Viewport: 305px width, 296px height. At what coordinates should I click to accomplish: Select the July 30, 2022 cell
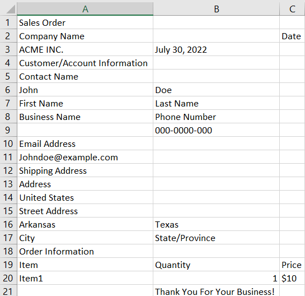pyautogui.click(x=217, y=49)
